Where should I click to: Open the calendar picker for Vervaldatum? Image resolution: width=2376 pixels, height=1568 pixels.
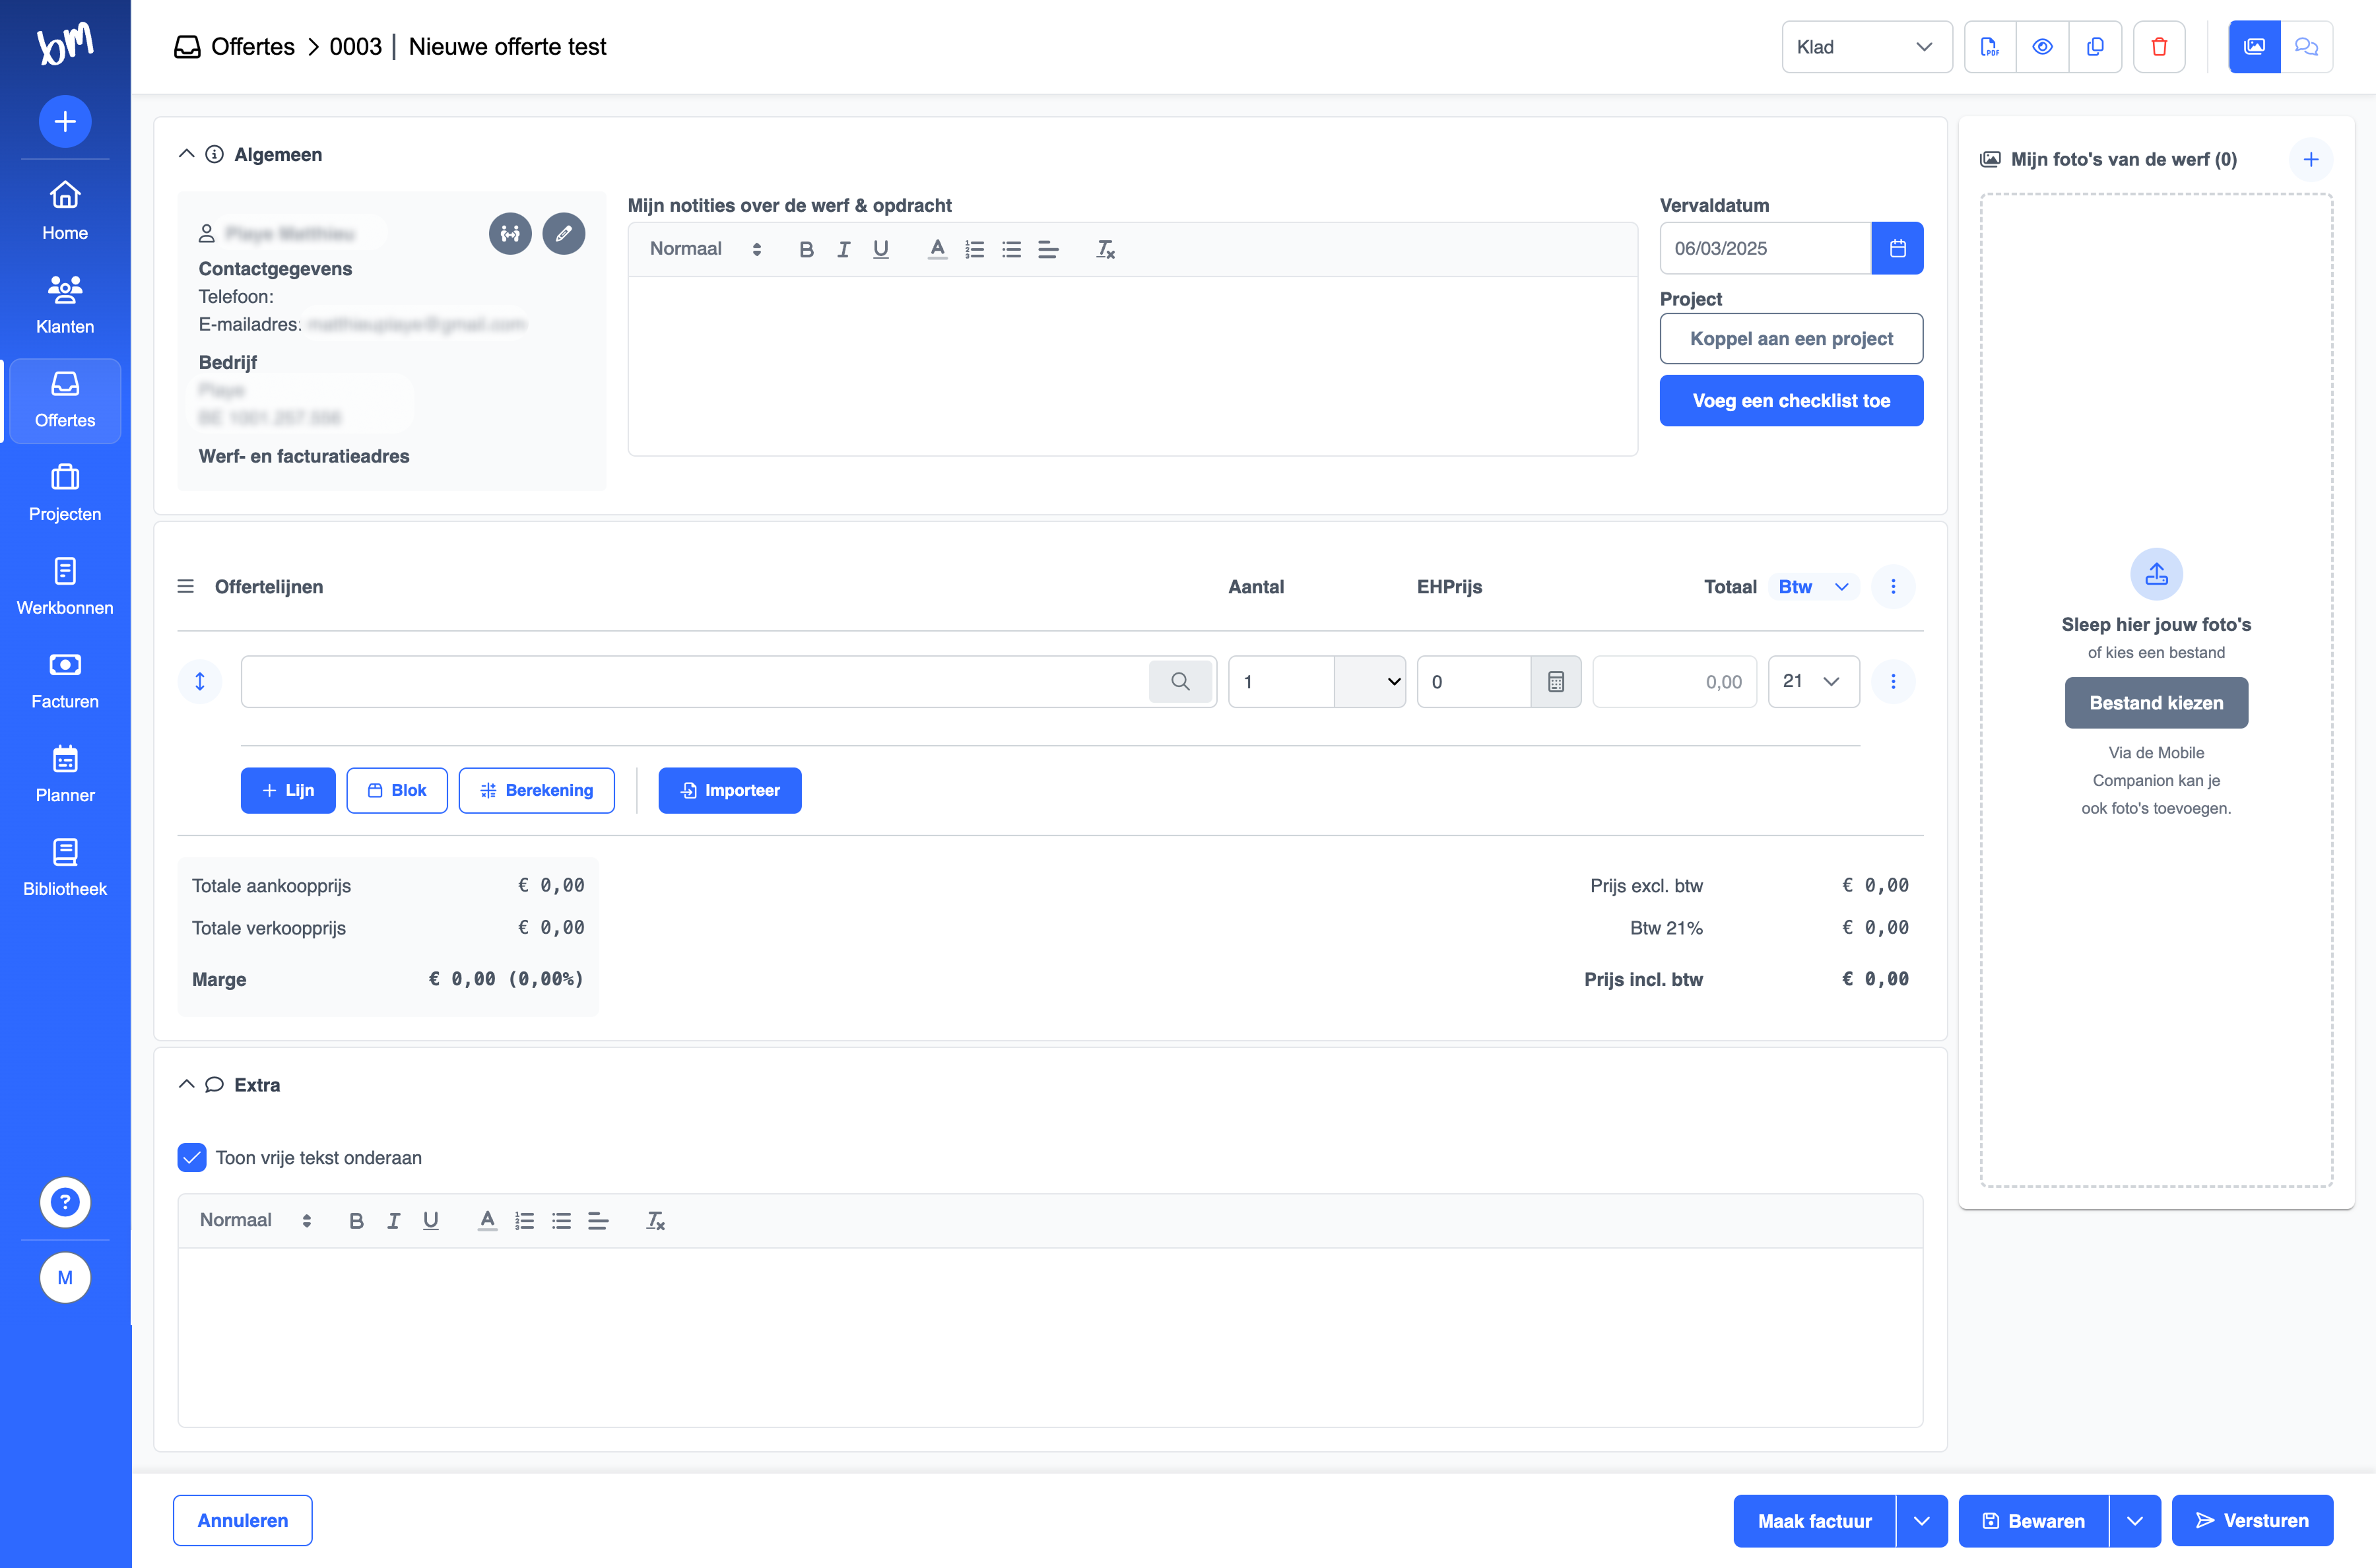pyautogui.click(x=1897, y=248)
